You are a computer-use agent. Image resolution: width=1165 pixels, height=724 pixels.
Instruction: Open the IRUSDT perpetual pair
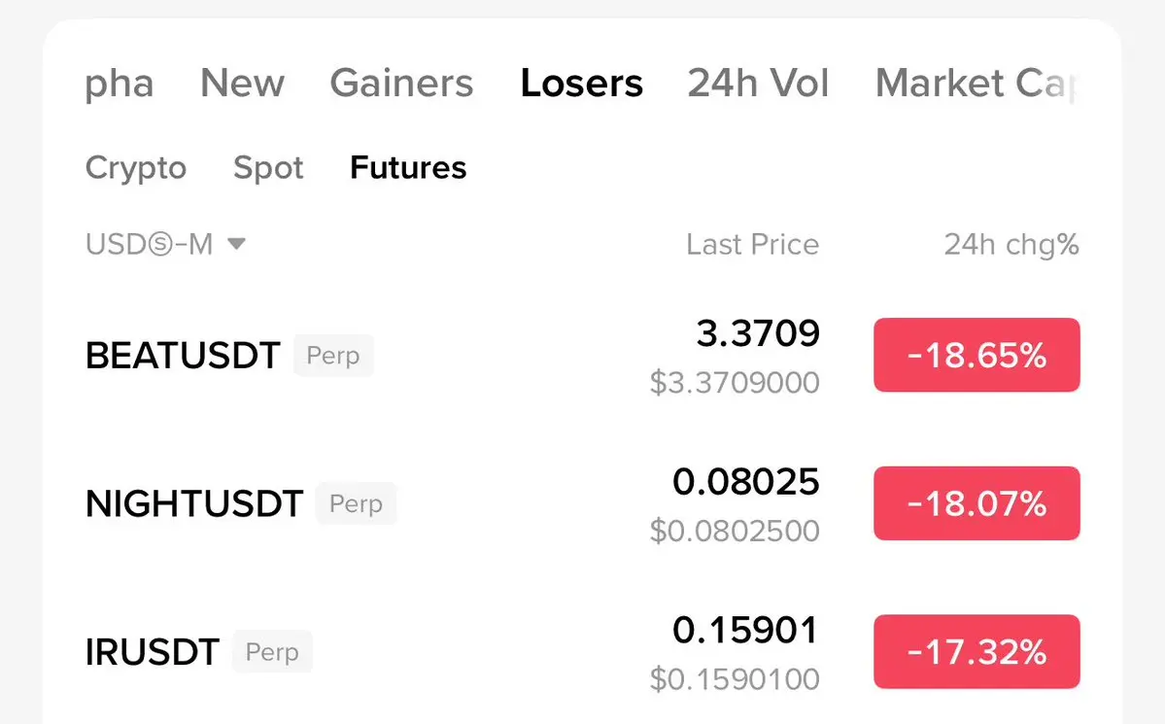click(153, 652)
